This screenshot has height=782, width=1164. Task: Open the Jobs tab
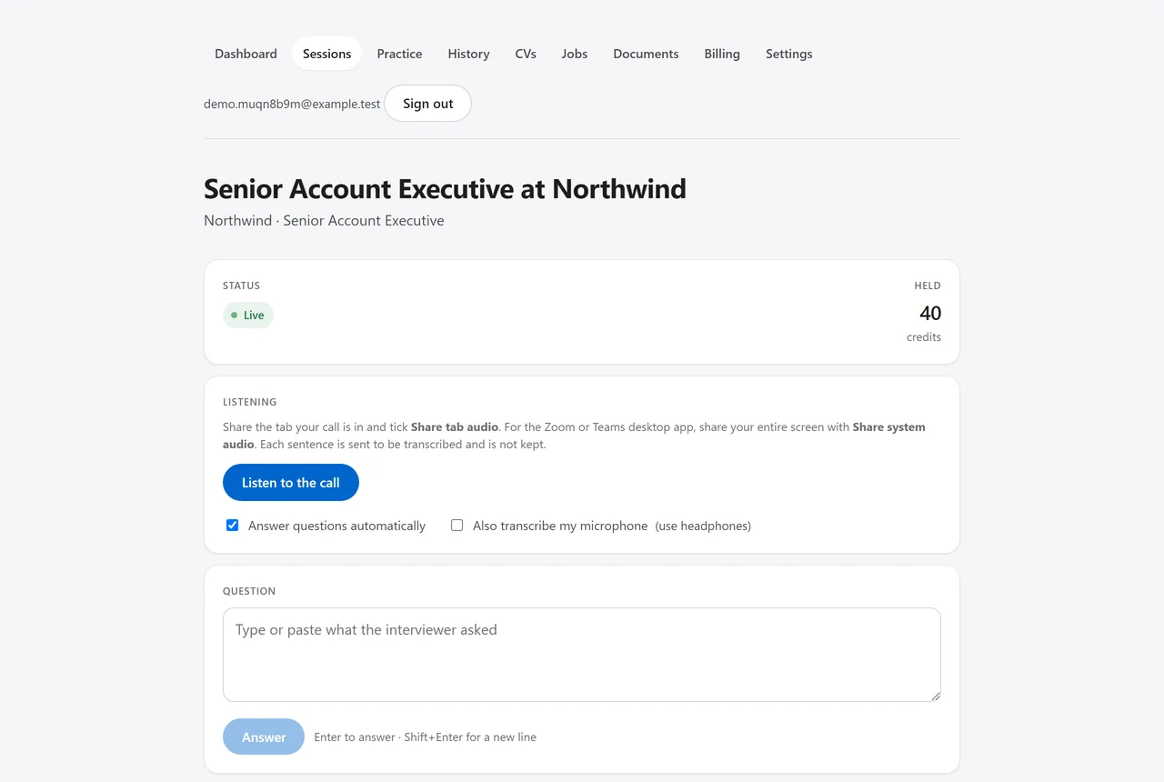[575, 54]
